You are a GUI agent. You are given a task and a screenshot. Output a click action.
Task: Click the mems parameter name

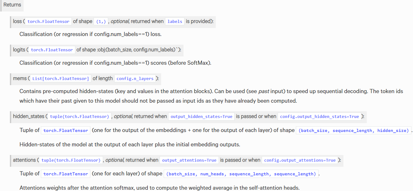pos(20,78)
